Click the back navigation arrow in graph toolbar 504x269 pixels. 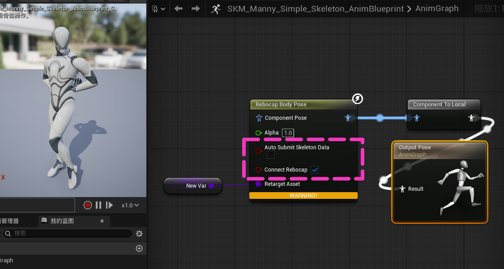[x=179, y=8]
